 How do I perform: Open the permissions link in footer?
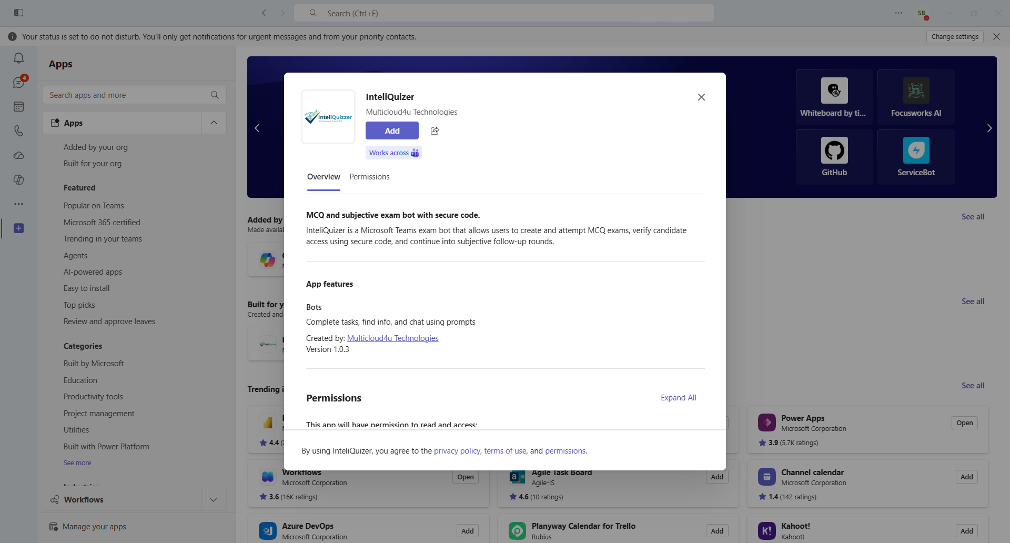tap(565, 451)
